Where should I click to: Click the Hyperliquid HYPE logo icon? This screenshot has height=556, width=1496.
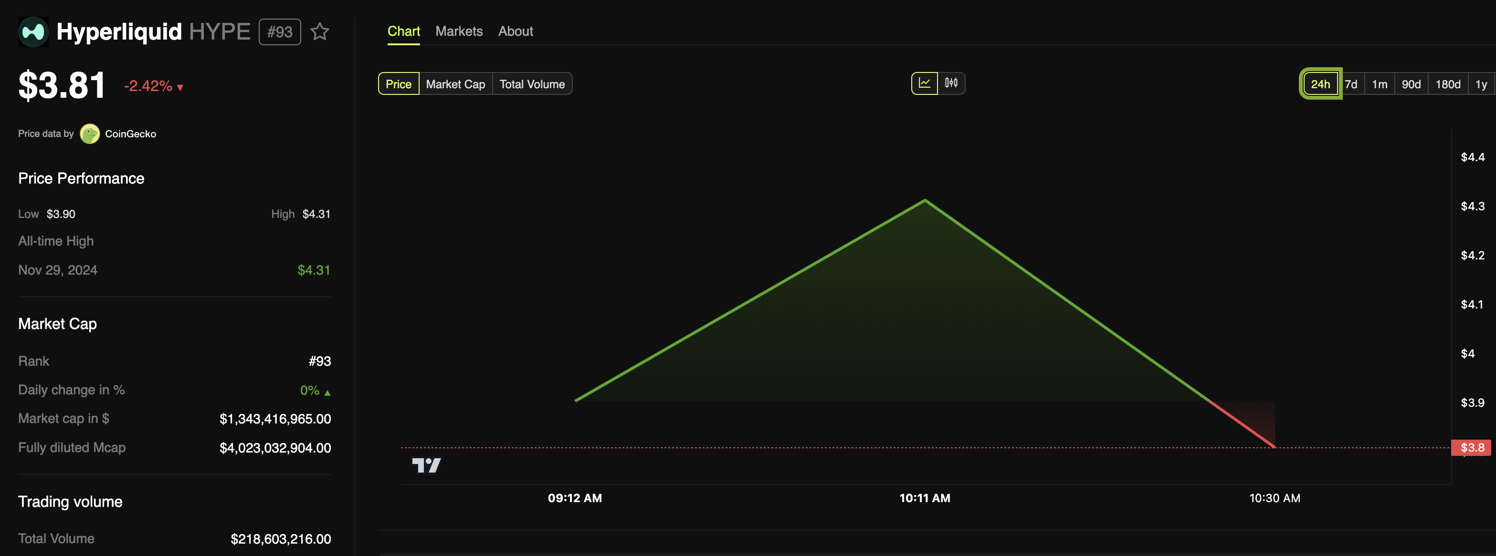33,30
